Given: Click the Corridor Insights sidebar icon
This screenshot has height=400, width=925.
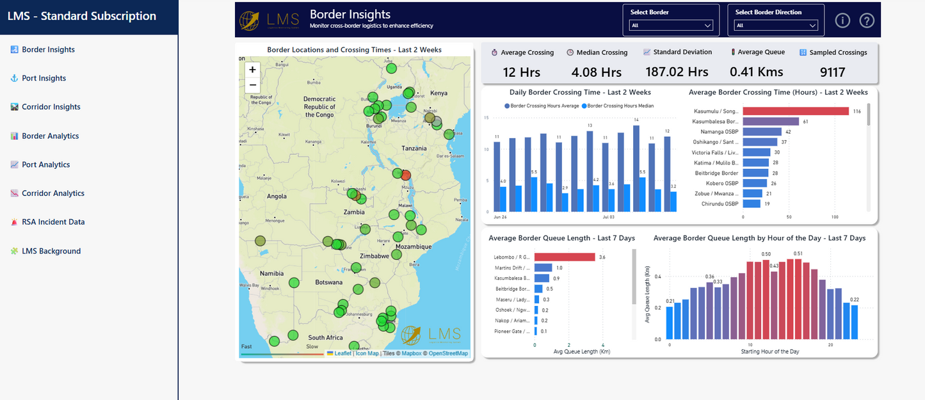Looking at the screenshot, I should [15, 107].
